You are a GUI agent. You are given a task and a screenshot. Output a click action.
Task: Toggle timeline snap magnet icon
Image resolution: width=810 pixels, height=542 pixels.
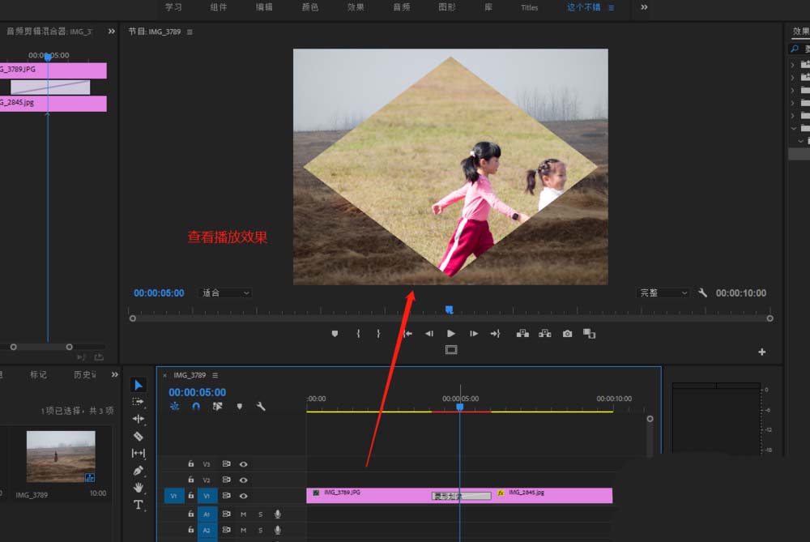point(195,406)
